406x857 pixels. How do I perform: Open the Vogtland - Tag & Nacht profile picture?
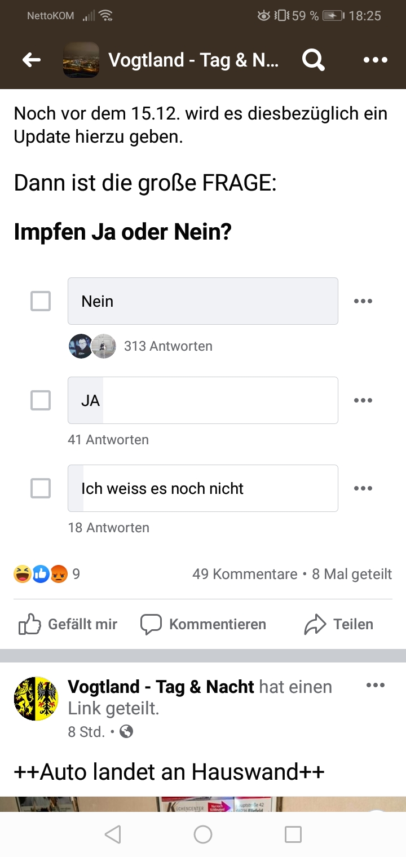click(x=36, y=699)
